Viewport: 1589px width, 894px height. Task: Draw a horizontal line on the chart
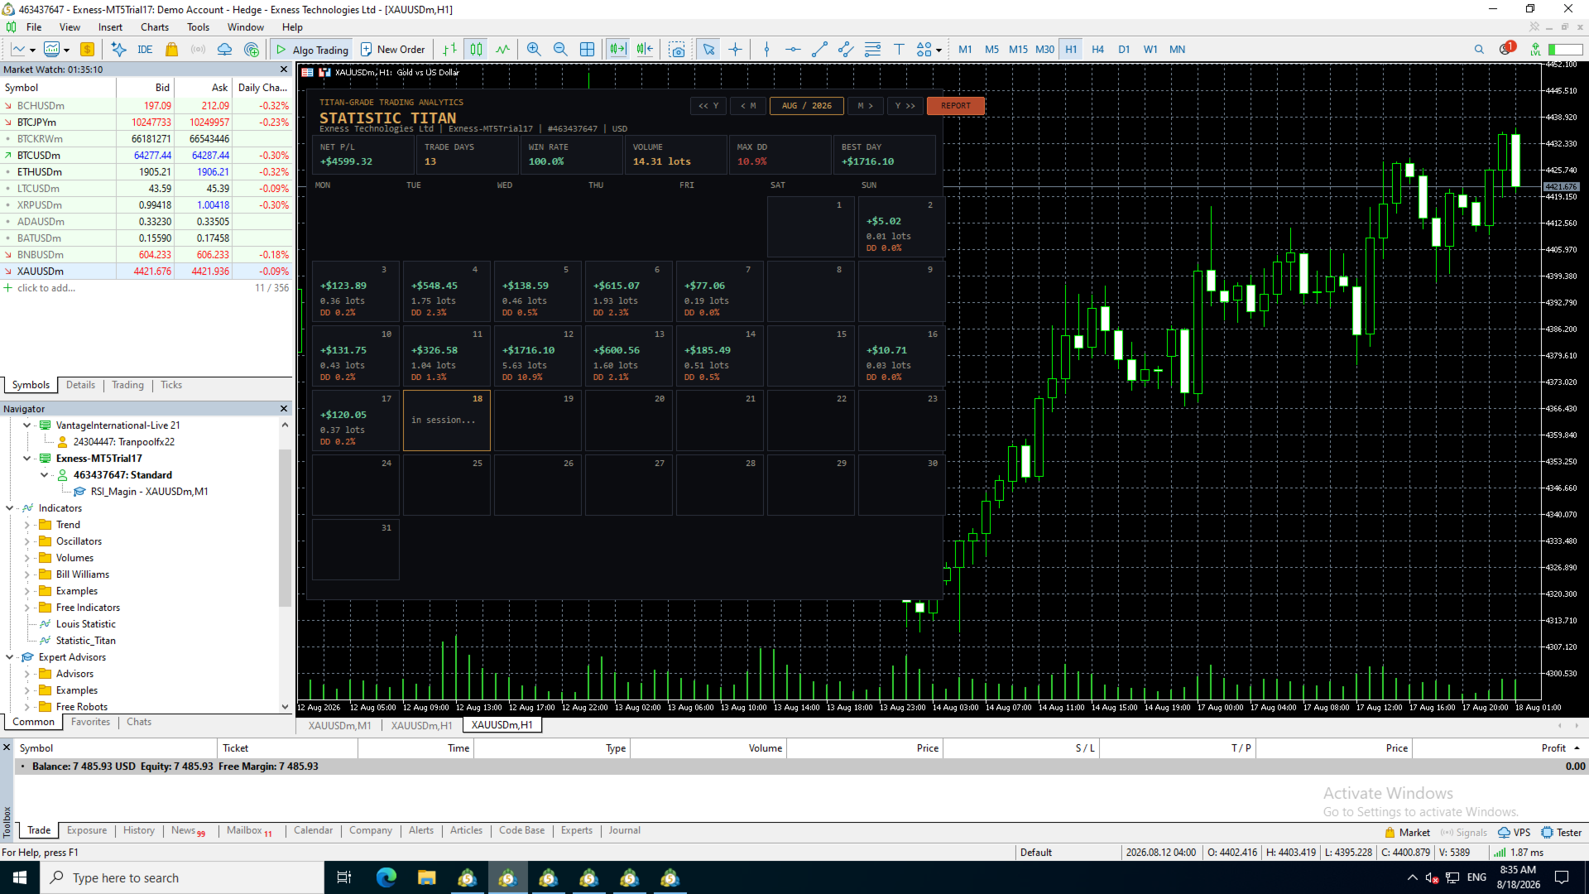click(793, 50)
